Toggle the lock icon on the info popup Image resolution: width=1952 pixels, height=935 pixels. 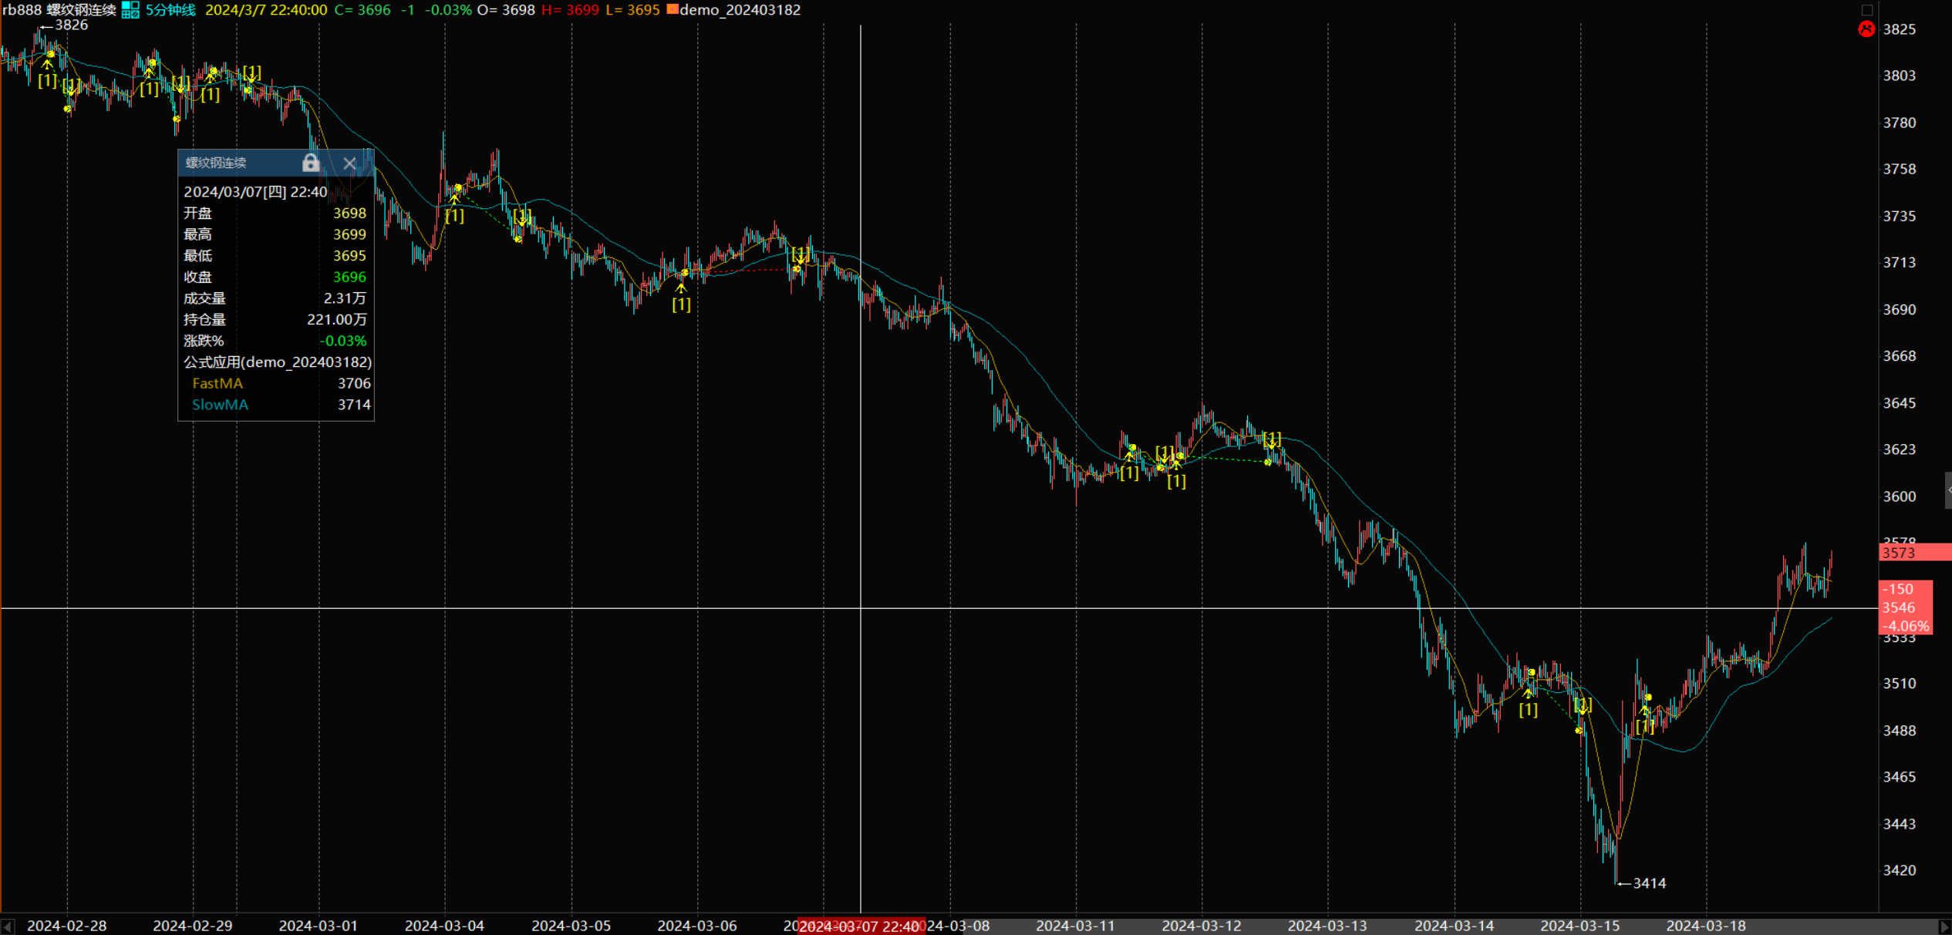[311, 163]
